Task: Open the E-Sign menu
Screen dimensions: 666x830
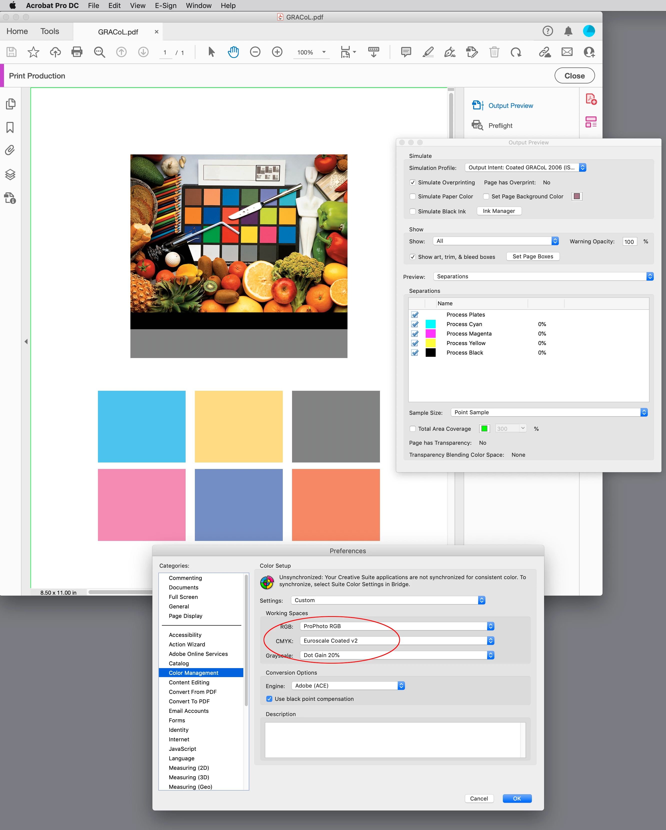Action: (x=166, y=6)
